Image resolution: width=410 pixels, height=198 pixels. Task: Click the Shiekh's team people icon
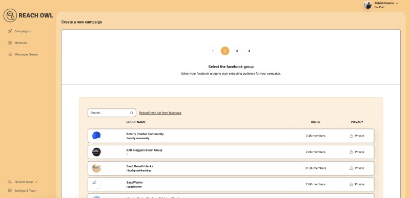click(10, 182)
